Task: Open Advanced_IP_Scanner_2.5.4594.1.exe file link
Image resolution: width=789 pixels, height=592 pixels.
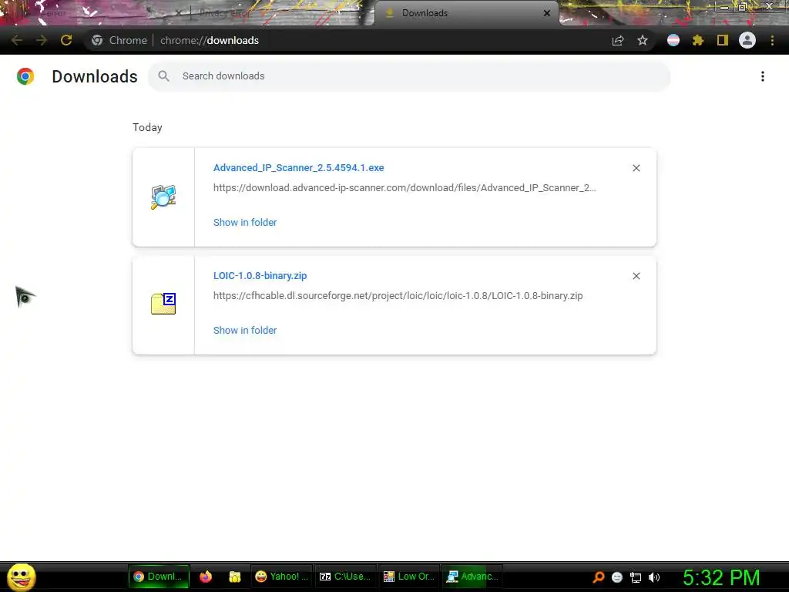Action: [x=298, y=167]
